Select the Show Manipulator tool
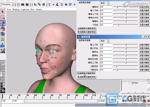The height and width of the screenshot is (107, 150). click(3, 39)
